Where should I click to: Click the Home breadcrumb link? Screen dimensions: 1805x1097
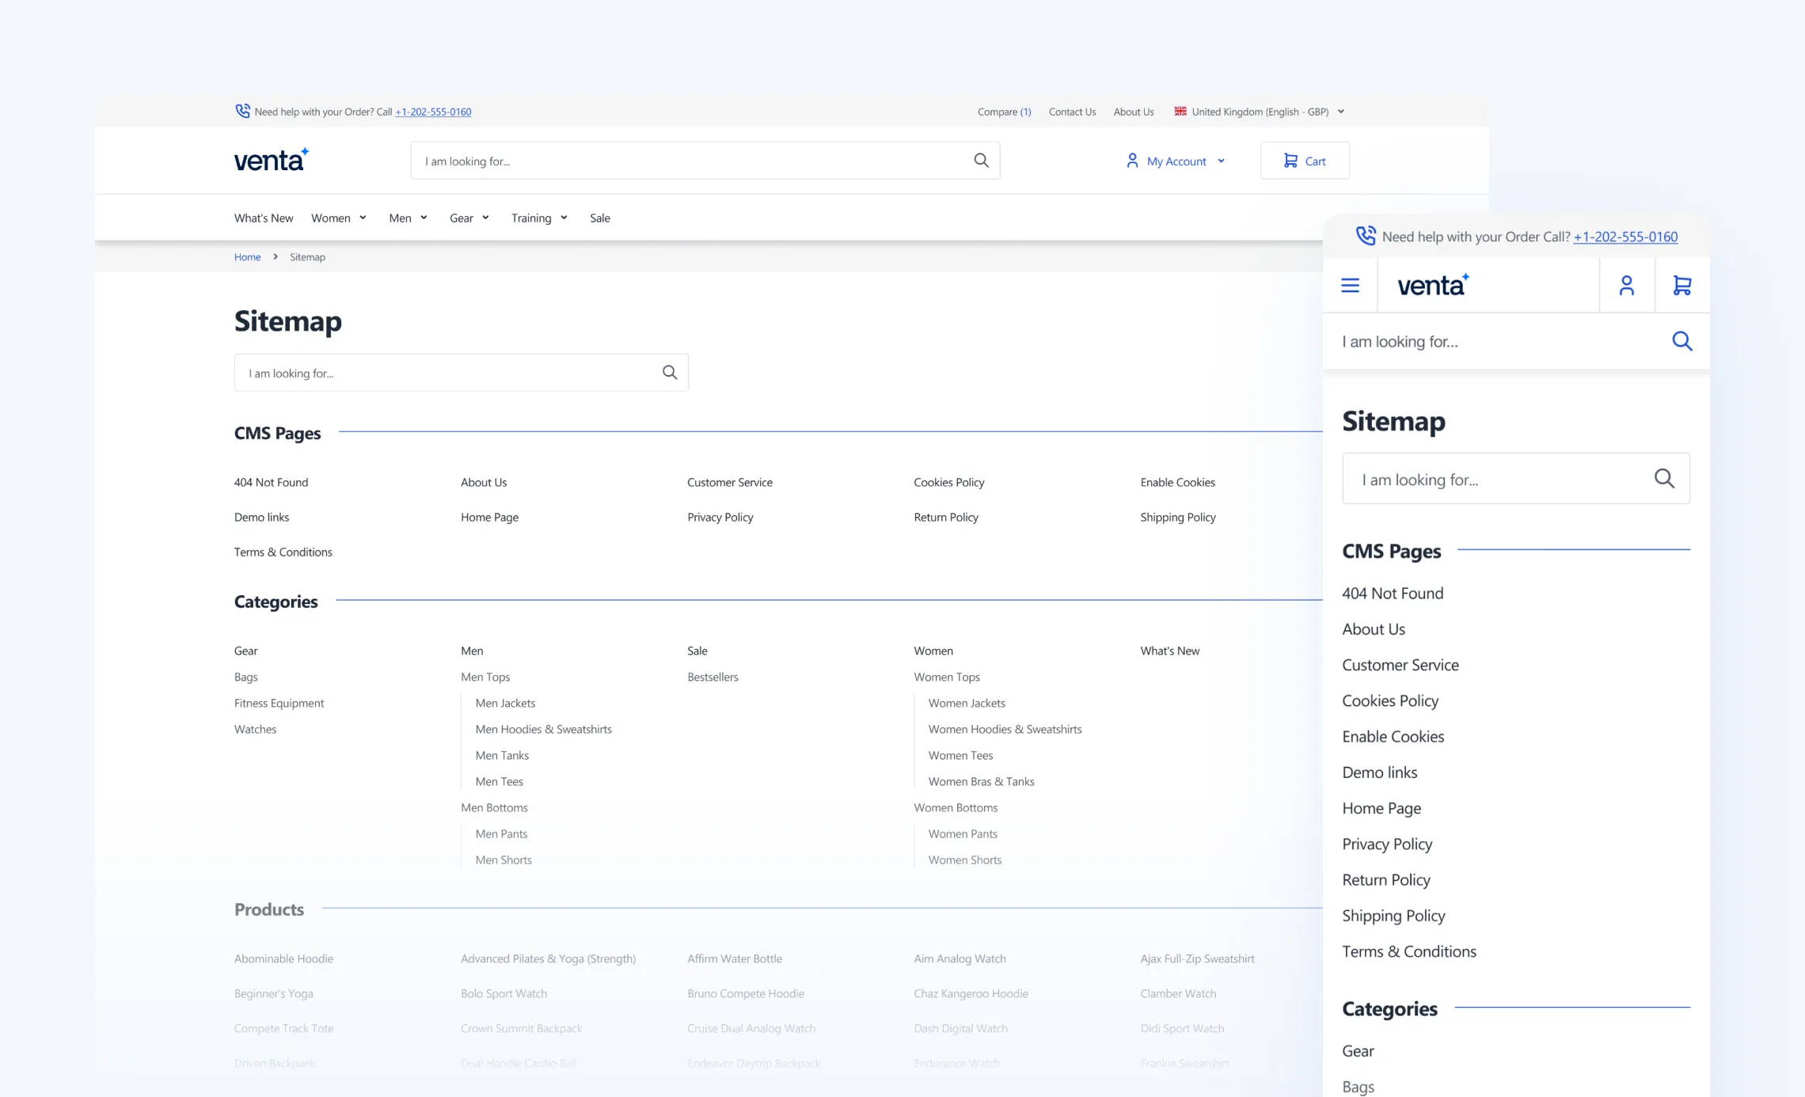[x=247, y=257]
